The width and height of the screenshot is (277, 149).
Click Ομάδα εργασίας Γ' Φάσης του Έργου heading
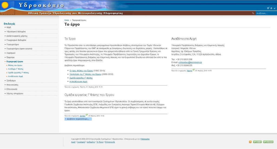point(89,95)
